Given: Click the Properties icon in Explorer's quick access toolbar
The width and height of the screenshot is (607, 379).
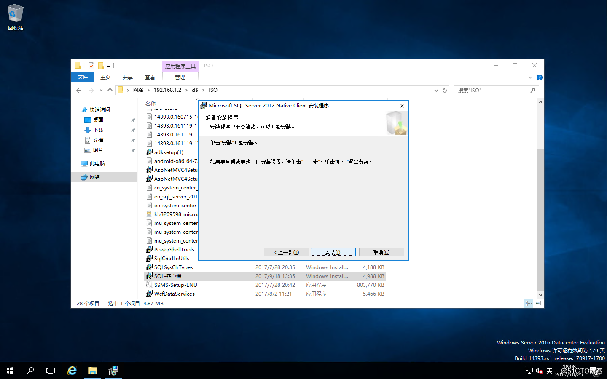Looking at the screenshot, I should point(91,66).
